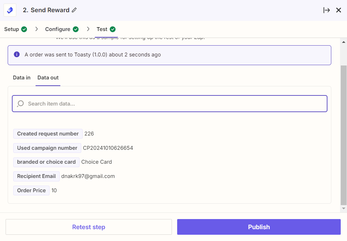The image size is (347, 241).
Task: Close the Send Reward panel
Action: point(339,10)
